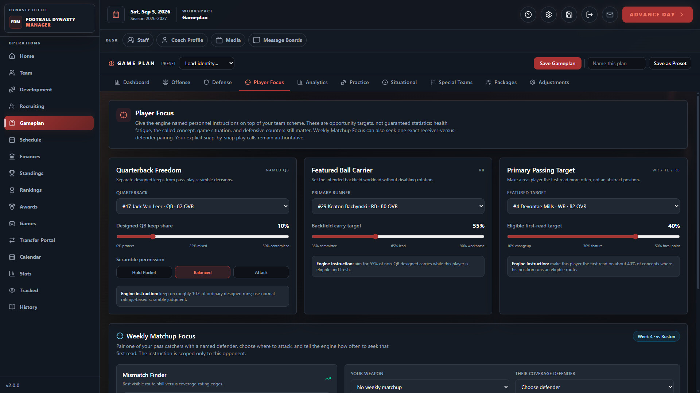This screenshot has width=700, height=393.
Task: Click the Finances bank icon in sidebar
Action: click(x=12, y=156)
